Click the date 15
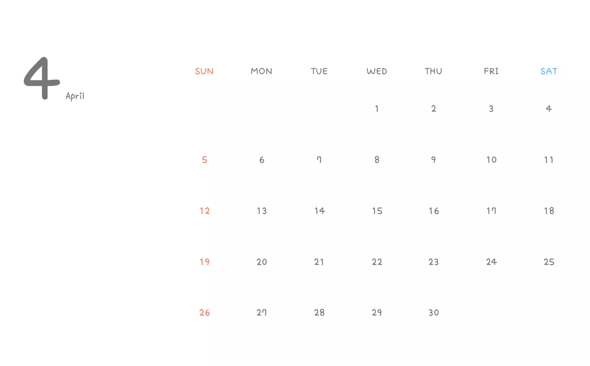The image size is (590, 366). point(377,211)
